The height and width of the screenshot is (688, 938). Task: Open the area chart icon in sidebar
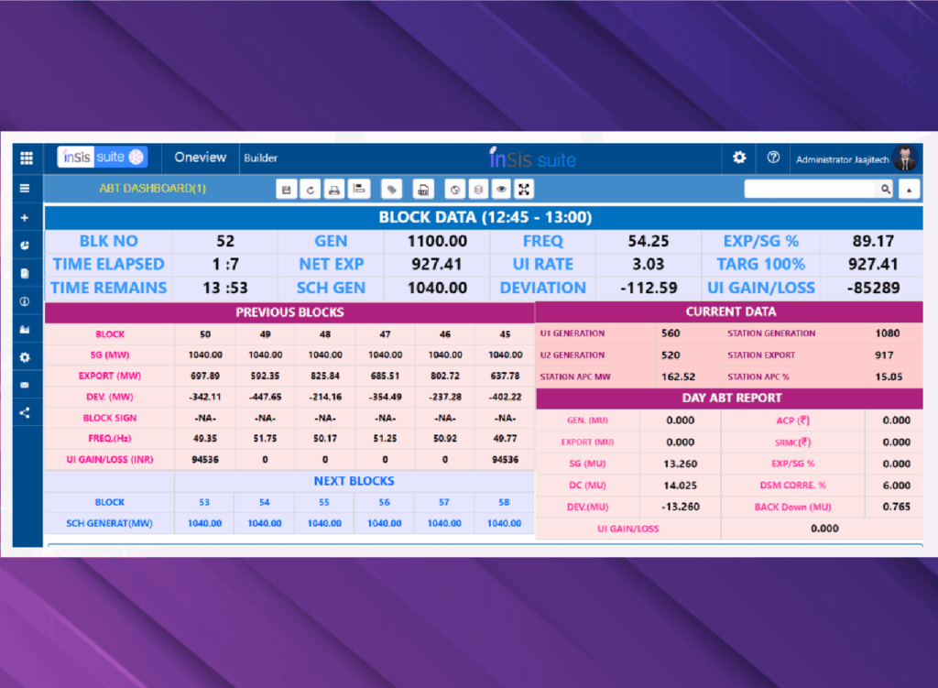pos(25,329)
